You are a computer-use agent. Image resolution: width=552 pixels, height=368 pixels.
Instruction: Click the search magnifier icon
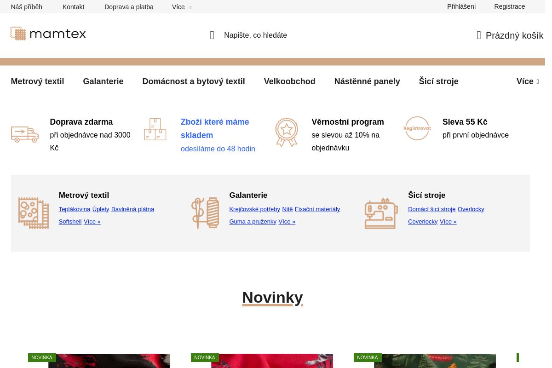click(212, 35)
